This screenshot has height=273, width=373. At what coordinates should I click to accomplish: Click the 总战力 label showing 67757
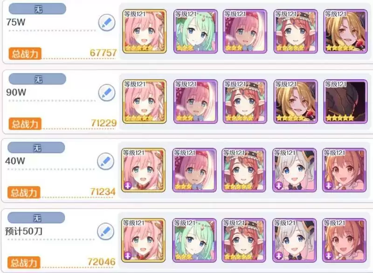click(x=25, y=54)
